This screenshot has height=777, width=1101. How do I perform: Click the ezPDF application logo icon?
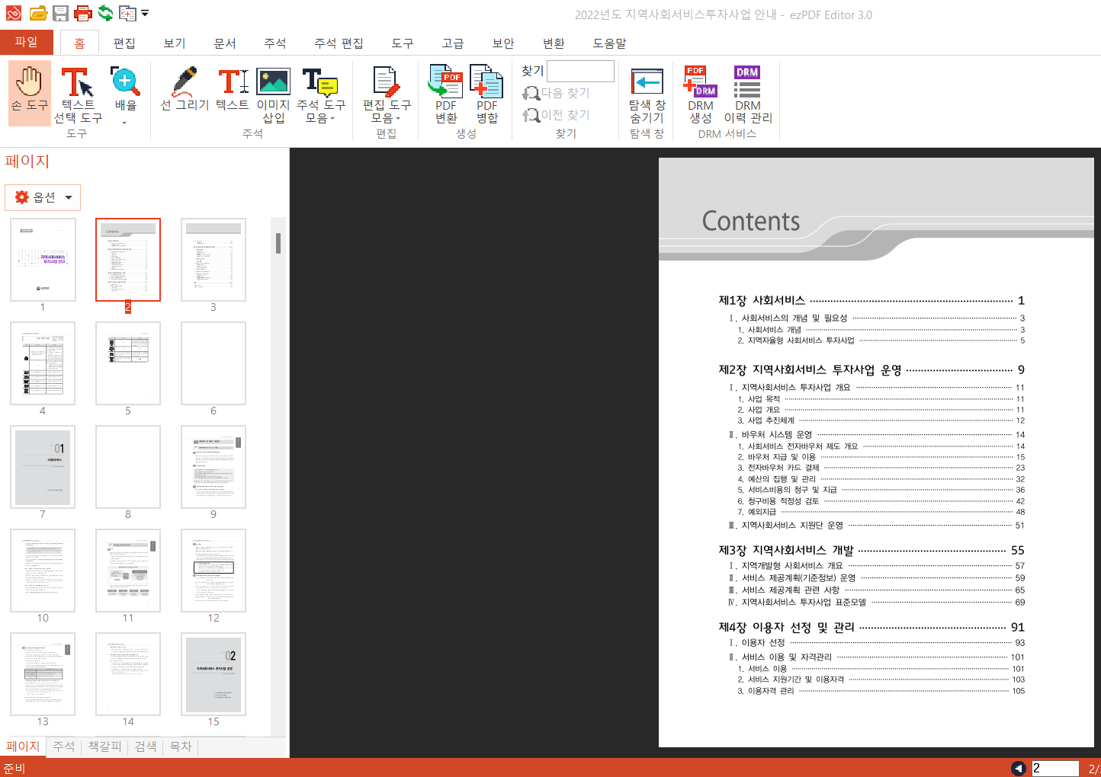pos(14,13)
